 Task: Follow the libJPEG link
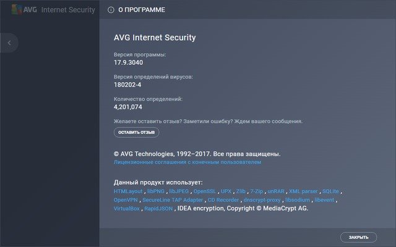click(179, 191)
